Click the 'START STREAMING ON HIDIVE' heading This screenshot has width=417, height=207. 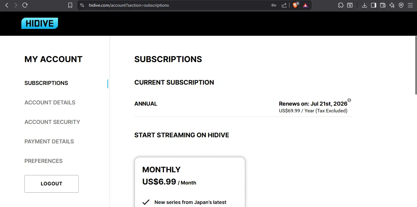182,135
